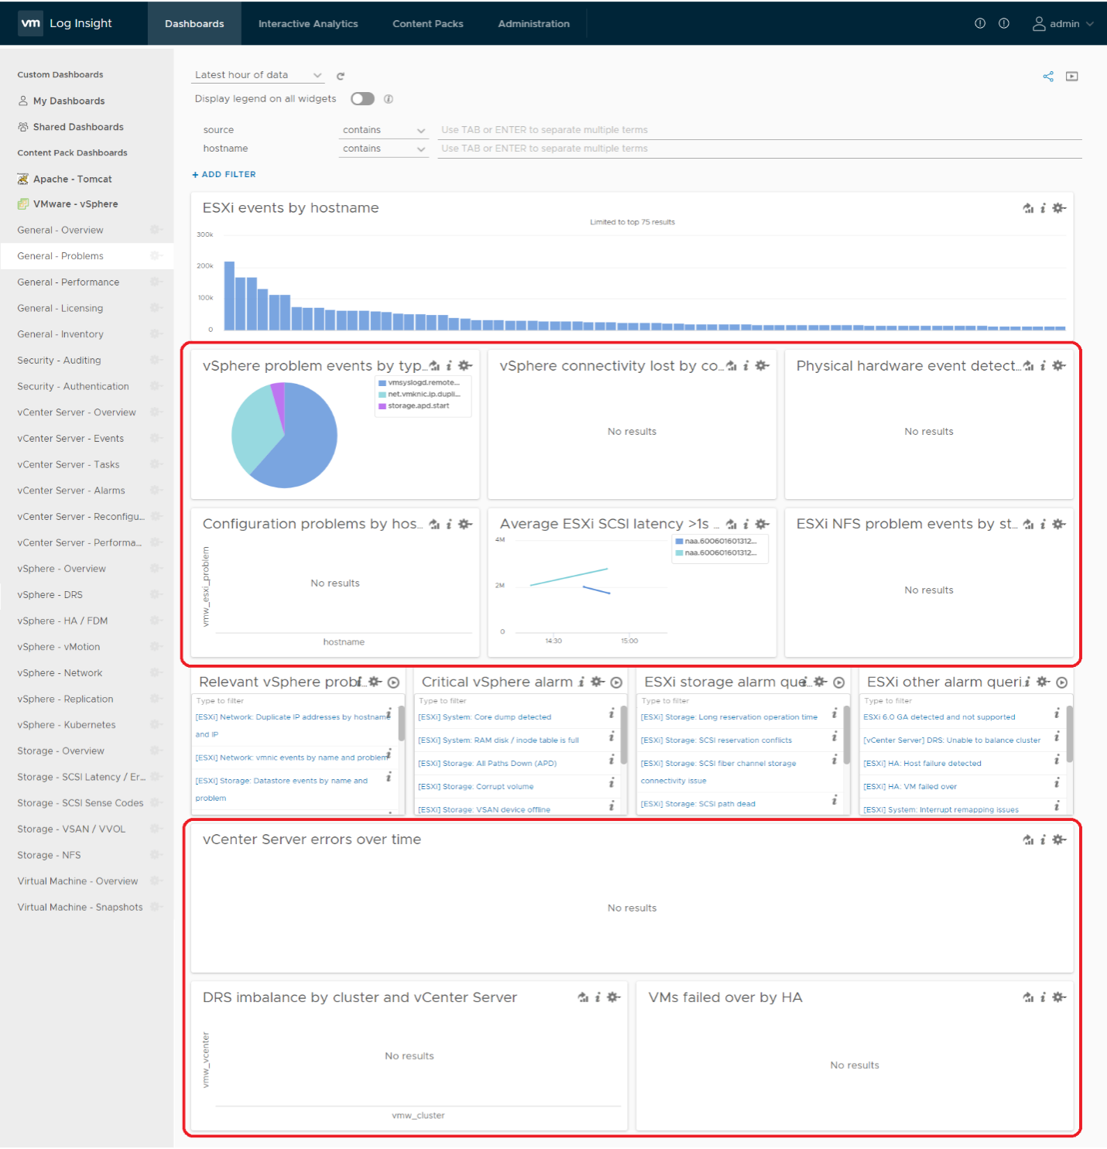The height and width of the screenshot is (1149, 1107).
Task: Run ESXi storage alarm queries play icon
Action: point(838,682)
